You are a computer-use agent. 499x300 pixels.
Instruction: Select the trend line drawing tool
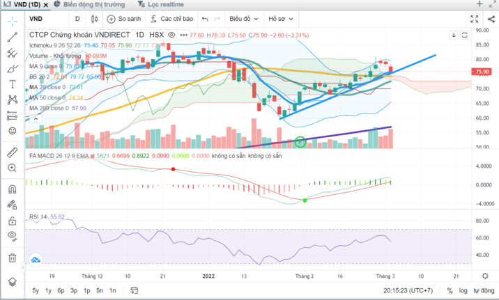[x=12, y=38]
